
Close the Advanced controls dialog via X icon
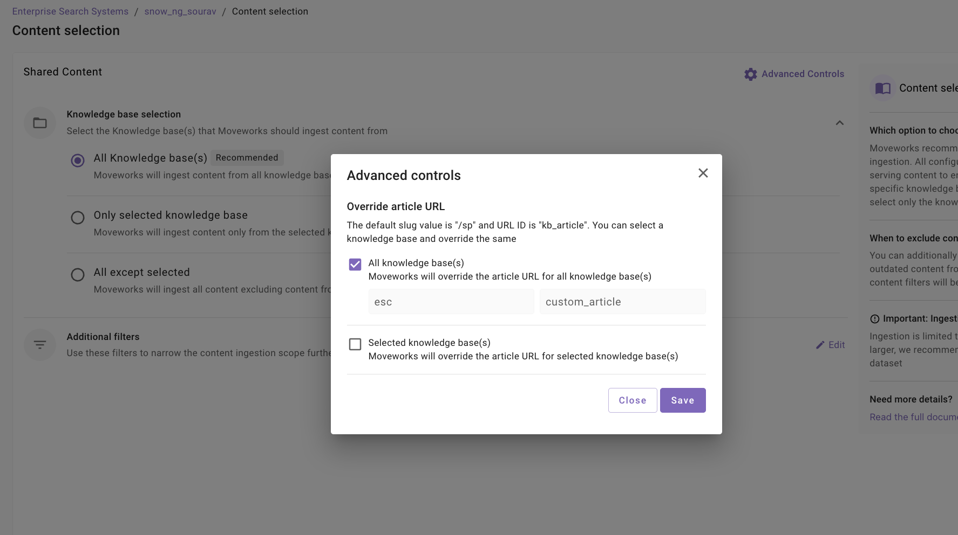[703, 173]
